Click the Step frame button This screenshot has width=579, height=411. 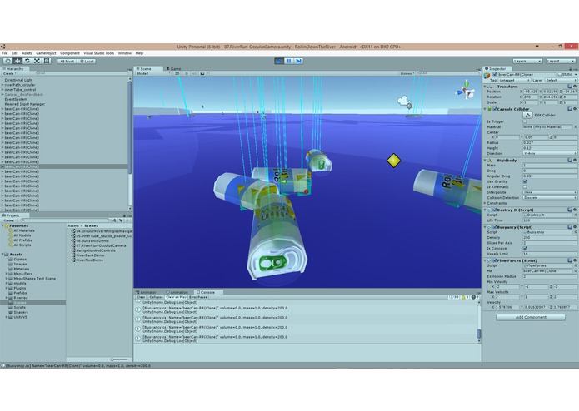tap(299, 62)
